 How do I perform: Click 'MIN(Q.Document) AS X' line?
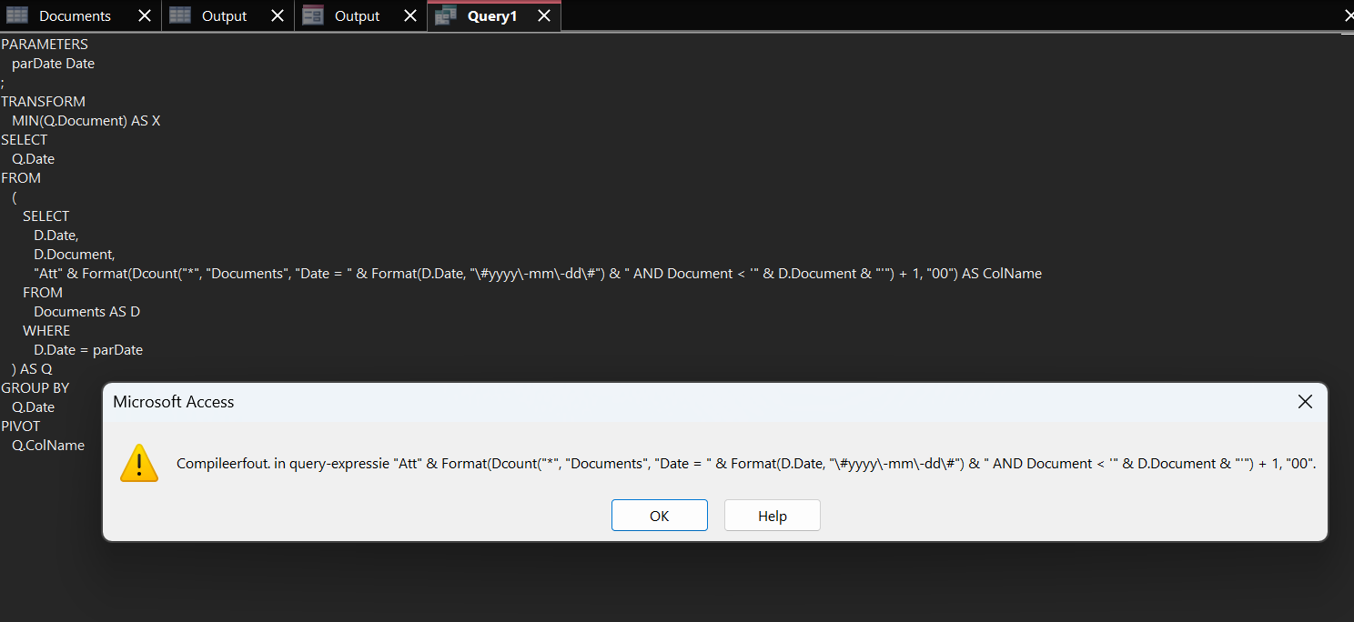click(x=86, y=121)
